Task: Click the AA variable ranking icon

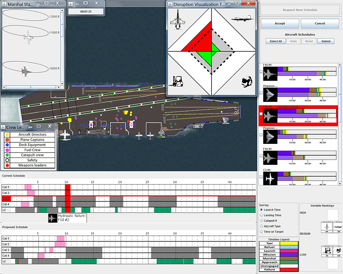Action: click(327, 226)
